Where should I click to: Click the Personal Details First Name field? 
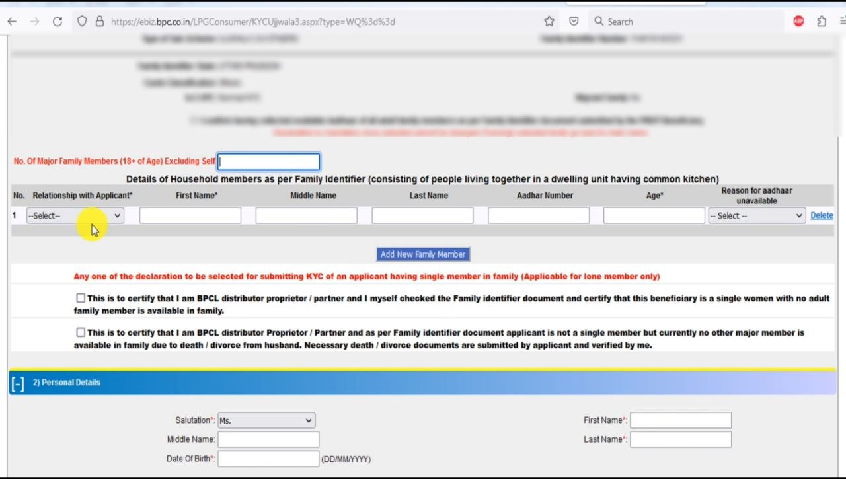pyautogui.click(x=681, y=420)
